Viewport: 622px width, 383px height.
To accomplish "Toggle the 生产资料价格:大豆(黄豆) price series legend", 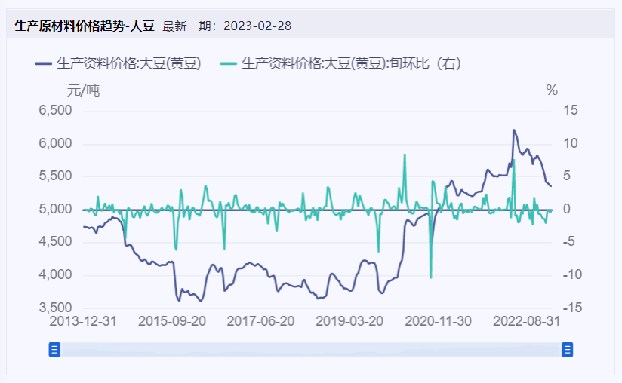I will [x=128, y=64].
